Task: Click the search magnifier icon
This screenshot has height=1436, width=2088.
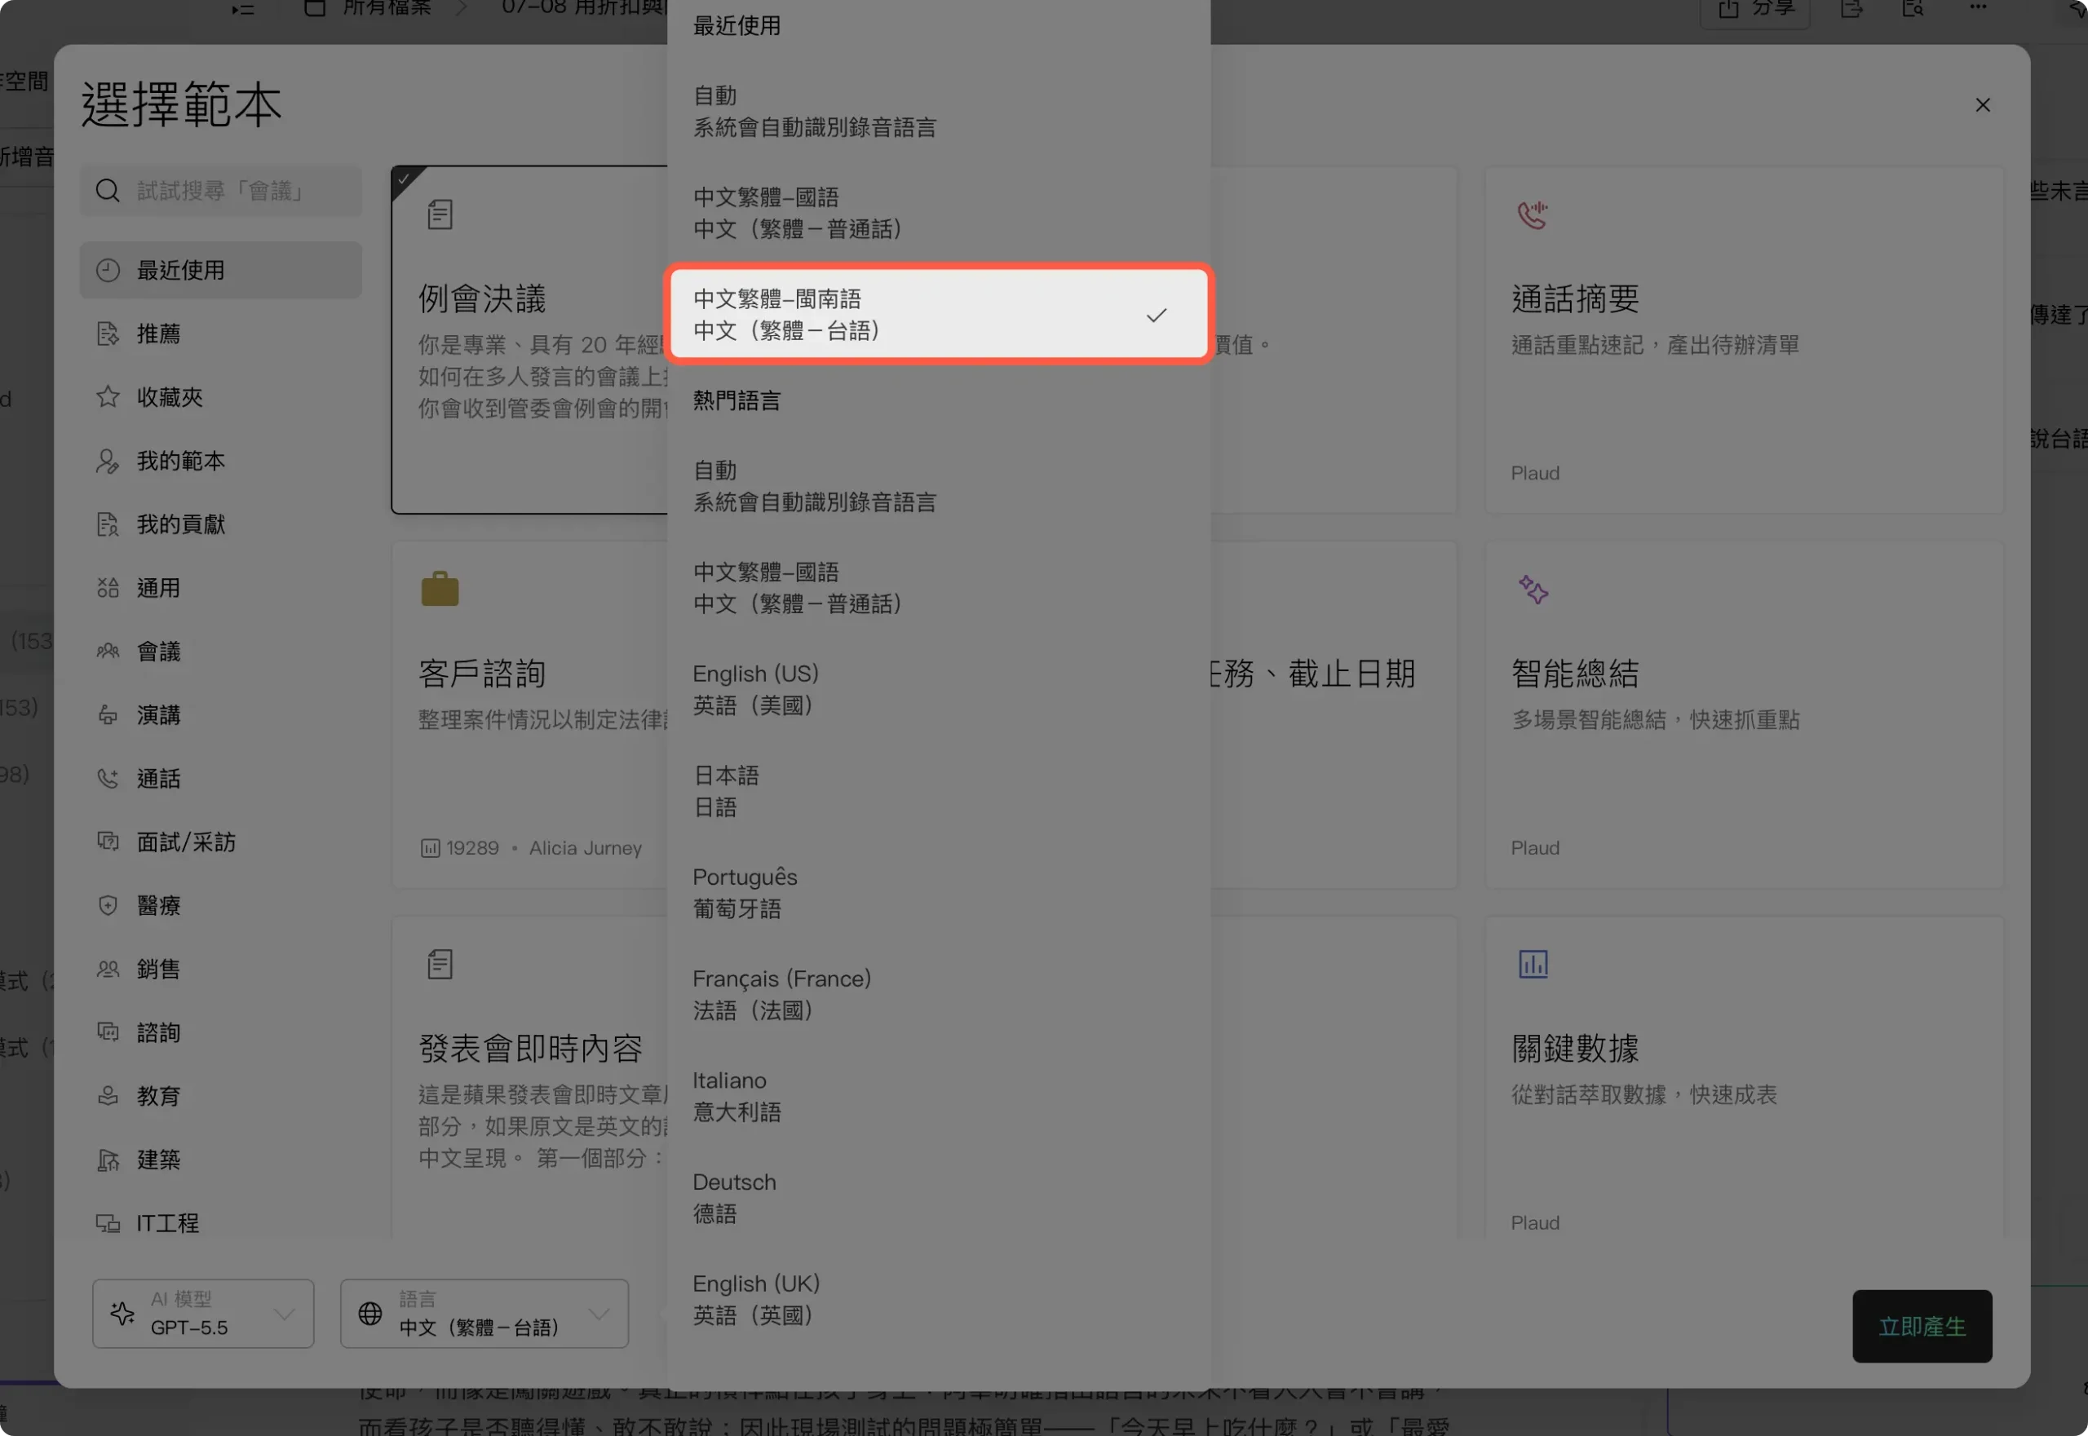Action: click(x=107, y=191)
